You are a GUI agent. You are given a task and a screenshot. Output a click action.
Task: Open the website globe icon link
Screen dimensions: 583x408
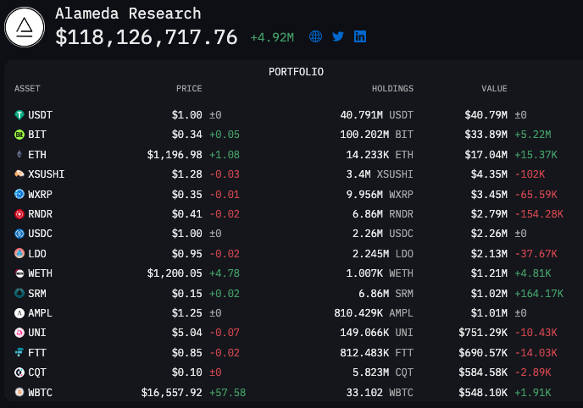[315, 36]
